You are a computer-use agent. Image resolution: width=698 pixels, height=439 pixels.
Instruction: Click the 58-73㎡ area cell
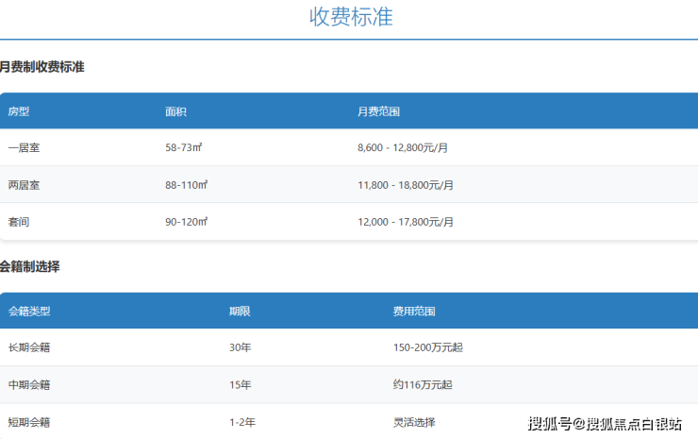(186, 148)
